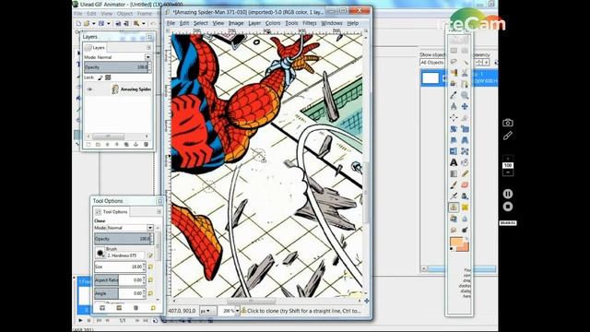Open All Objects dropdown in GIF Animator
The width and height of the screenshot is (590, 332).
(x=432, y=63)
